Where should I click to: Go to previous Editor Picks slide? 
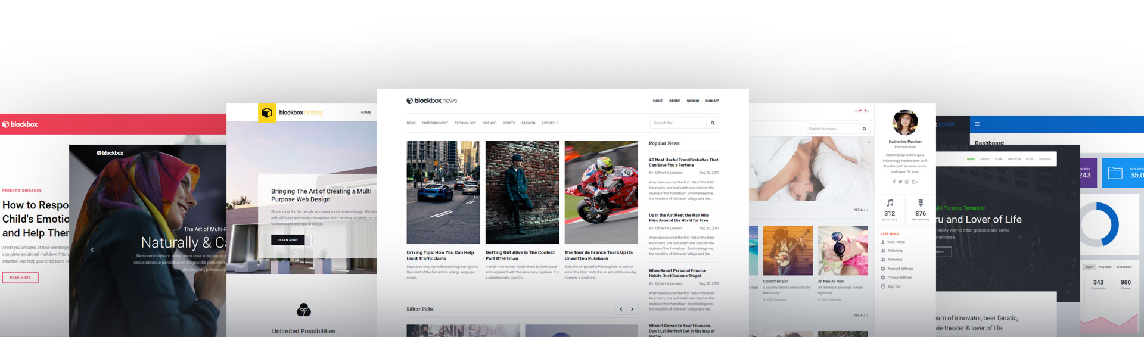coord(621,309)
